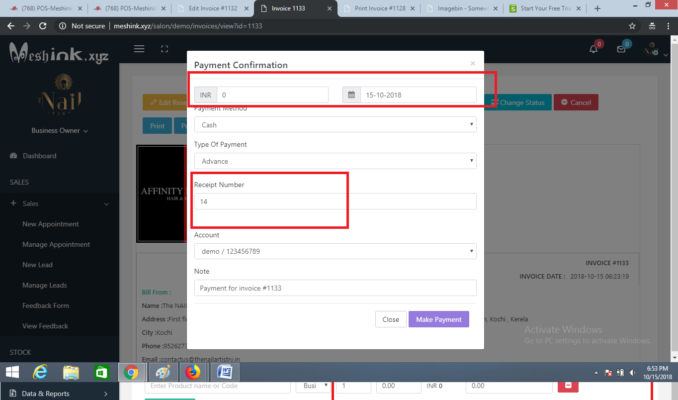Open Word from the taskbar
678x400 pixels.
[x=225, y=372]
